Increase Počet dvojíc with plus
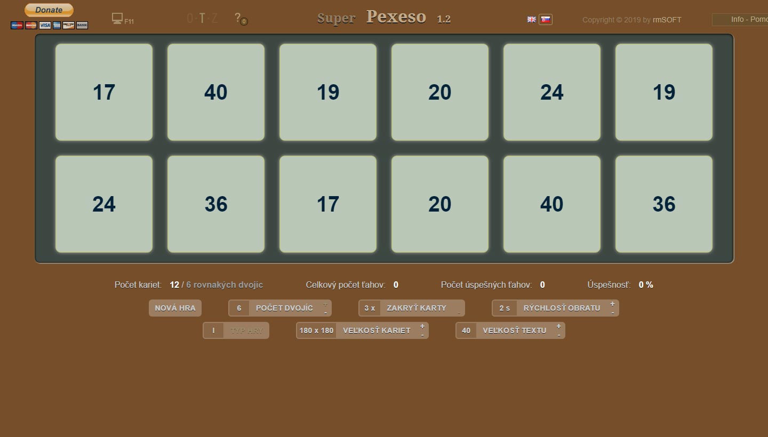This screenshot has width=768, height=437. click(325, 304)
